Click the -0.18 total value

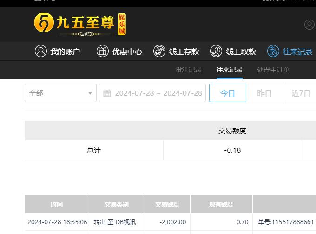[232, 150]
